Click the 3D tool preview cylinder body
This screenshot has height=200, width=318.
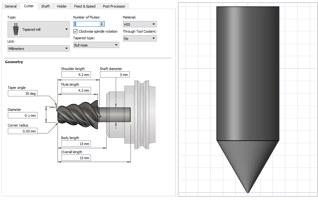point(248,73)
